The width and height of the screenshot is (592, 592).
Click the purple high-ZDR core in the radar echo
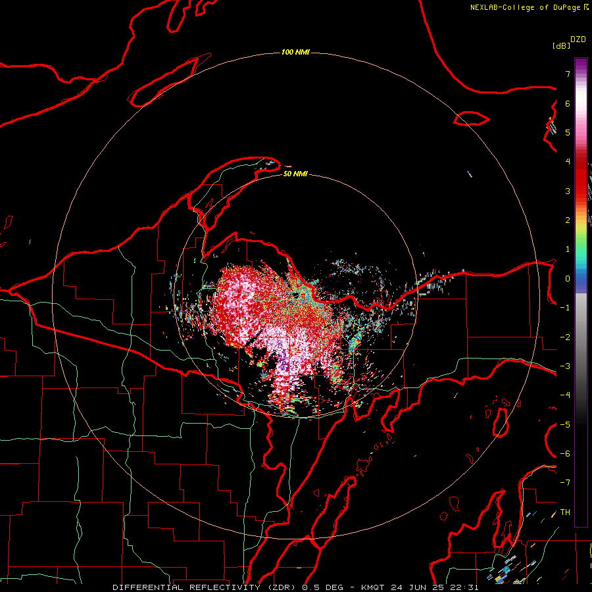(x=282, y=358)
